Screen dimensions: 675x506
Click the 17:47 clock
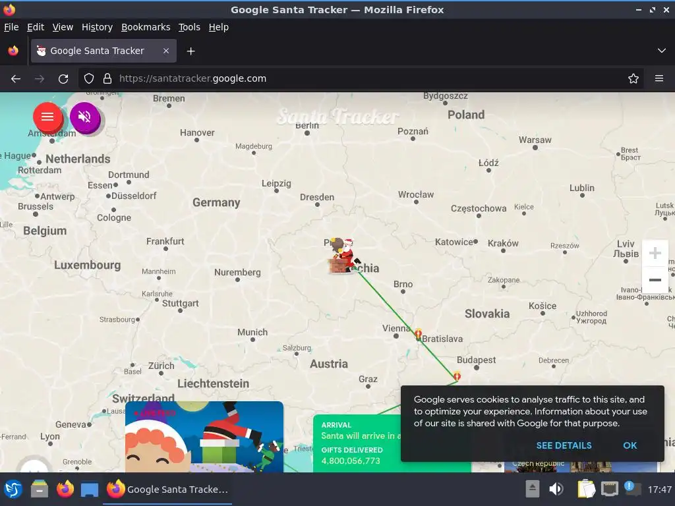[x=659, y=490]
